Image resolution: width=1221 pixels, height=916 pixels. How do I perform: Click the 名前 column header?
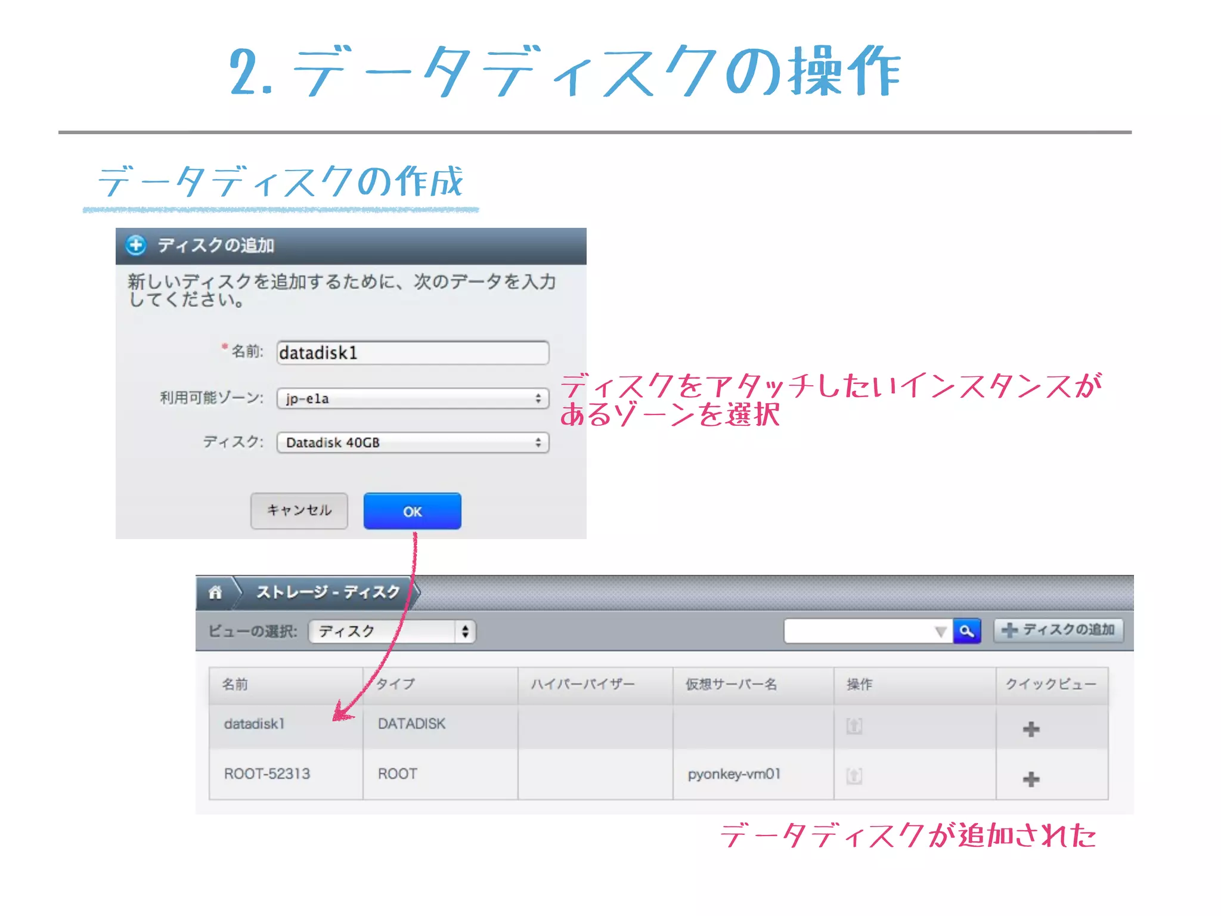[x=235, y=684]
